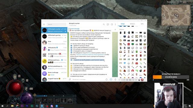Open the Андрей Павлов chat
Viewport: 193px width, 108px height.
pyautogui.click(x=54, y=79)
